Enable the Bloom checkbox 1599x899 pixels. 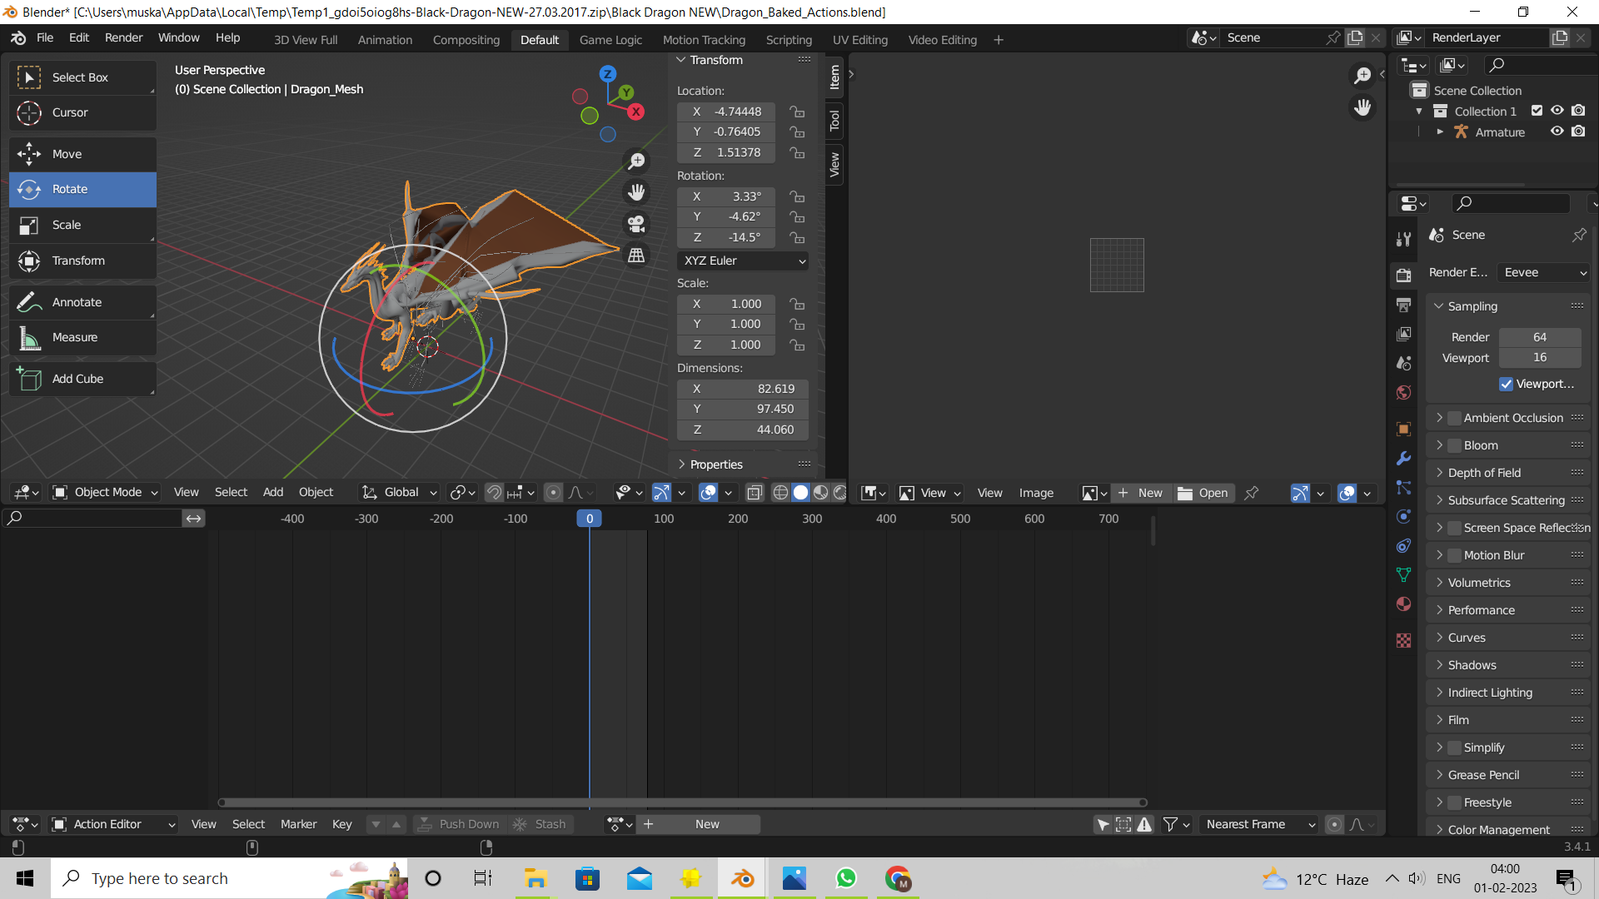pyautogui.click(x=1455, y=445)
